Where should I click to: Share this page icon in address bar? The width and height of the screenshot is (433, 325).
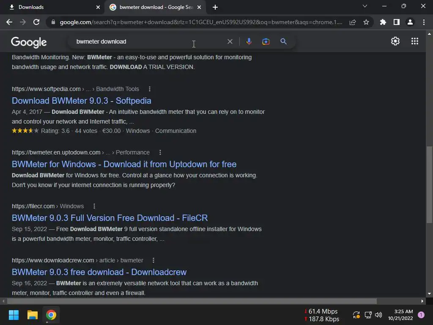[x=353, y=22]
